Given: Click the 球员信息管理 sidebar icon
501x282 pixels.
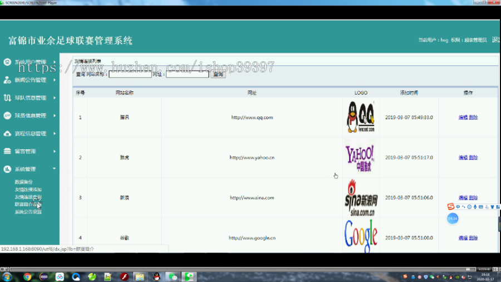Looking at the screenshot, I should click(7, 115).
